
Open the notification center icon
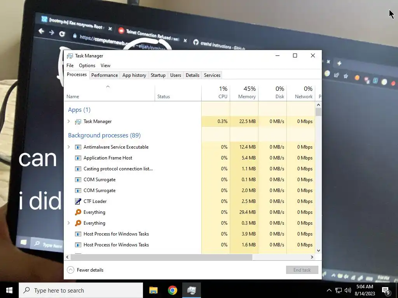pos(386,291)
